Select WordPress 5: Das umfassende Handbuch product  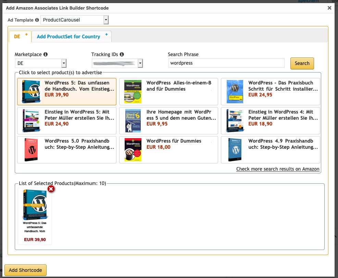point(67,92)
